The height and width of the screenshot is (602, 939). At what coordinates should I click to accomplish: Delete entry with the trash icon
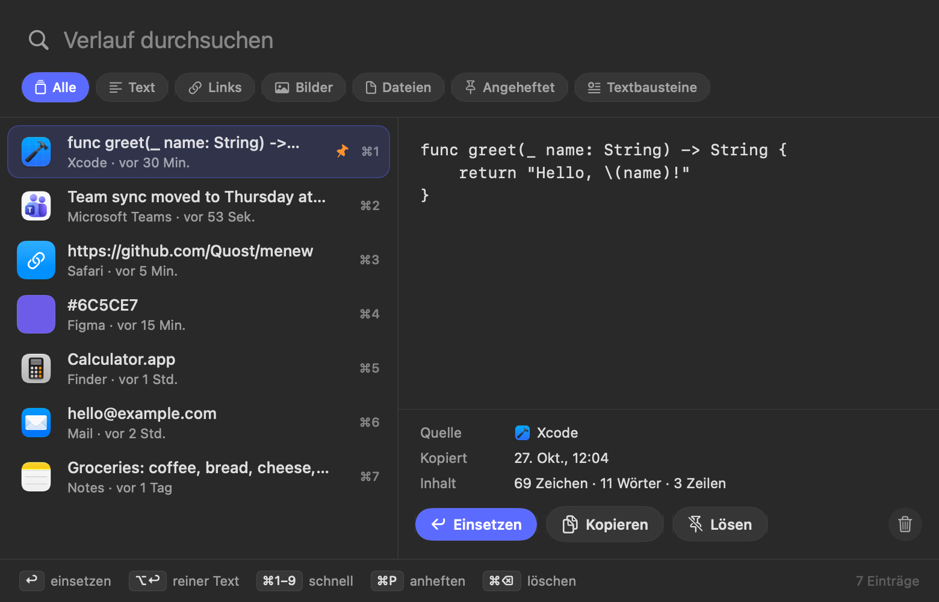905,524
